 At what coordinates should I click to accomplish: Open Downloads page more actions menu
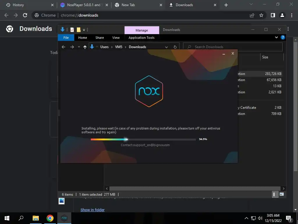pyautogui.click(x=288, y=29)
